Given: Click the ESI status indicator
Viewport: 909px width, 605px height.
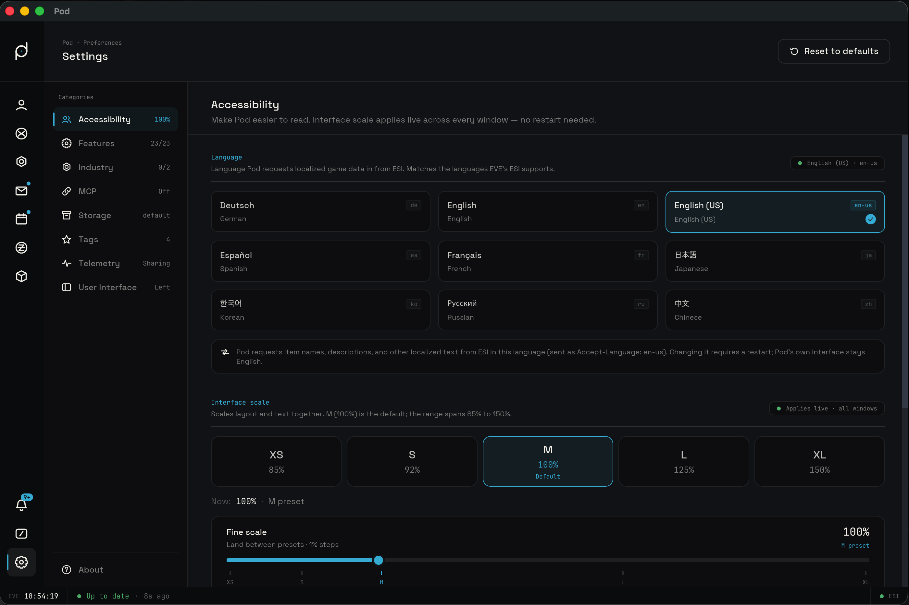Looking at the screenshot, I should coord(889,596).
